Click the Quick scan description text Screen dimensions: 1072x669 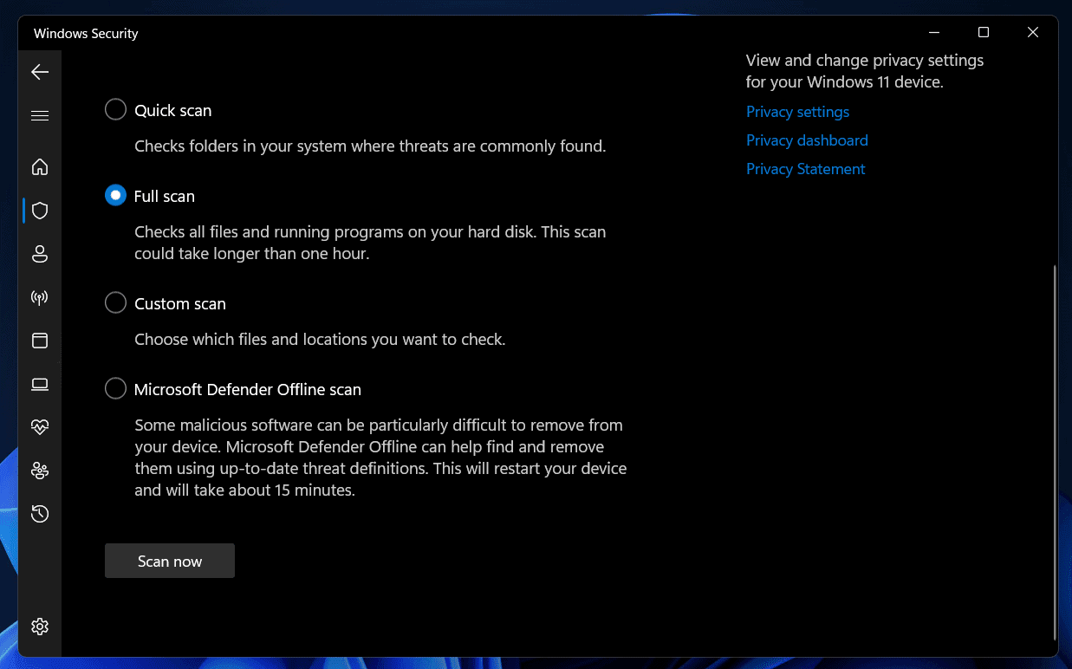point(370,146)
